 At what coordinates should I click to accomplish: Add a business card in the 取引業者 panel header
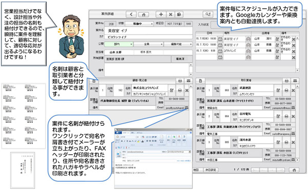[x=200, y=81]
